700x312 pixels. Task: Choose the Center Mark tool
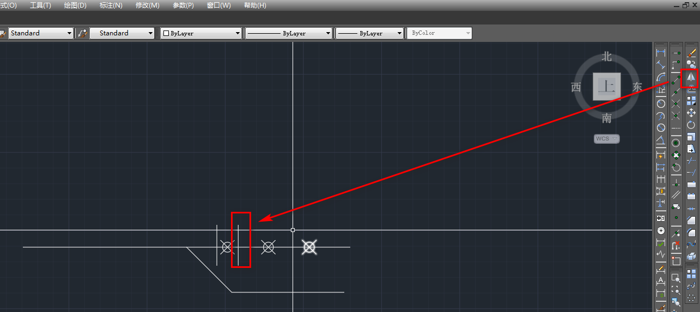(661, 231)
